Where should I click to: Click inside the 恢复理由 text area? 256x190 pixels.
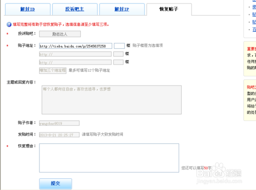pos(109,158)
